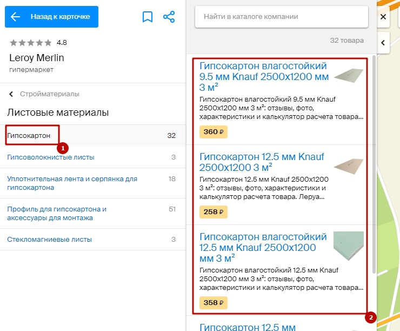
Task: Open Гипсокартон влагостойкий 12.5 мм product
Action: click(x=263, y=247)
